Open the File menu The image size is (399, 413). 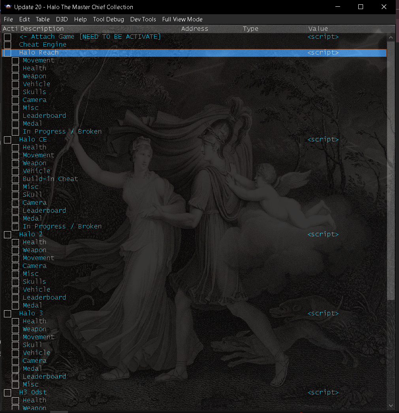pos(8,19)
